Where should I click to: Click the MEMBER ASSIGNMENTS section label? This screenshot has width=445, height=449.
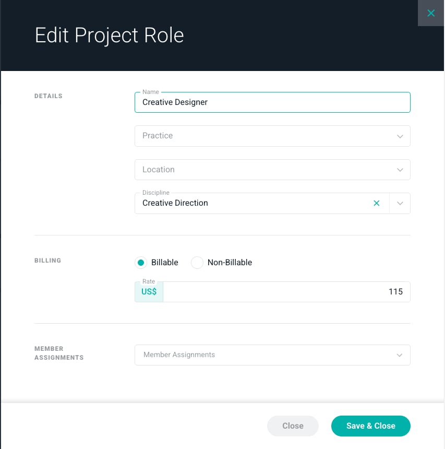click(59, 353)
